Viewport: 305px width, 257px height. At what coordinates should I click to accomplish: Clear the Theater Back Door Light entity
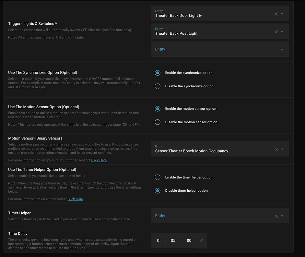[x=276, y=14]
